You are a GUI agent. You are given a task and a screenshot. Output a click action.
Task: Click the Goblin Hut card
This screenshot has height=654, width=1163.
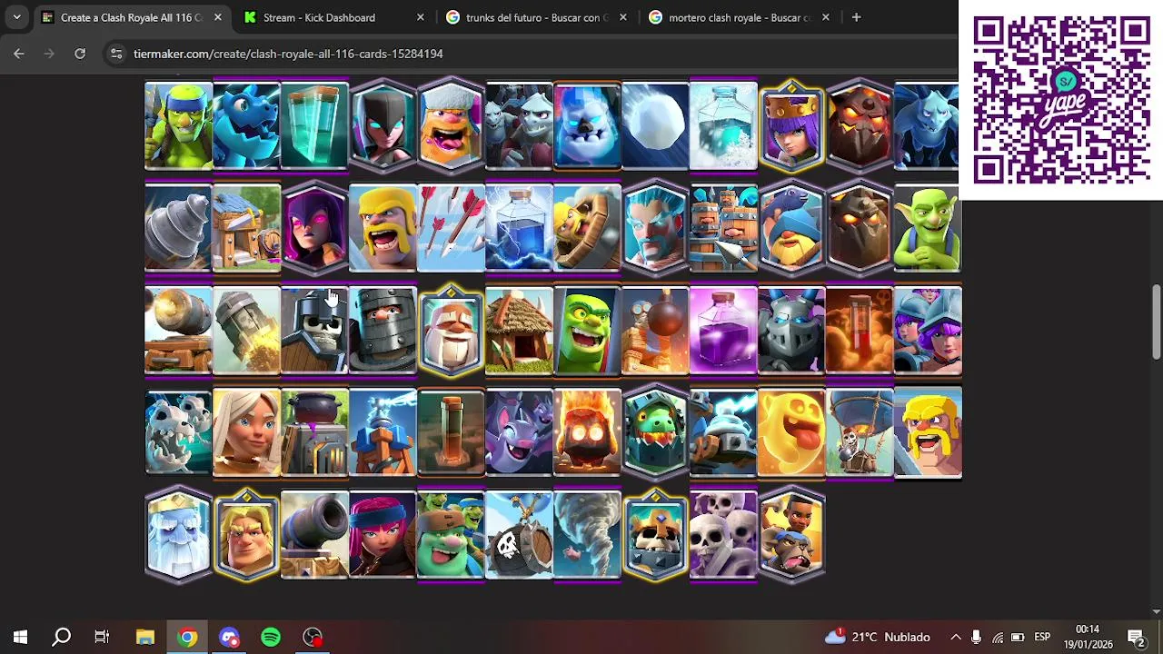click(x=519, y=331)
